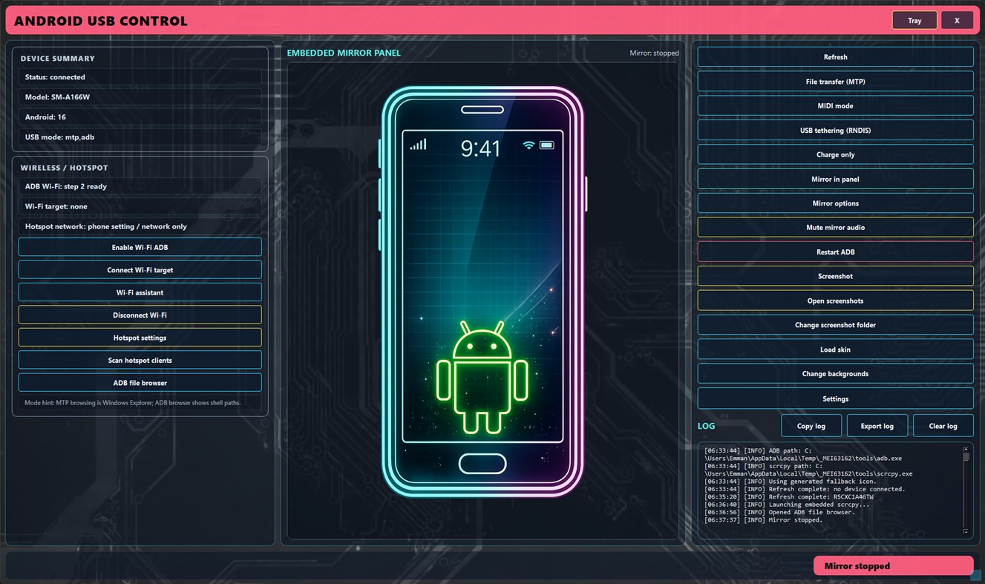Screen dimensions: 985x584
Task: Launch the Wi-Fi assistant
Action: [140, 292]
